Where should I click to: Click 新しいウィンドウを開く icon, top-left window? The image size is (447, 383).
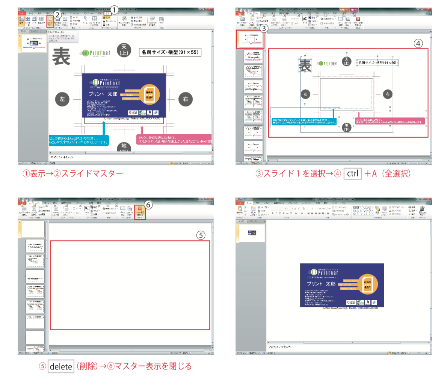pyautogui.click(x=124, y=21)
